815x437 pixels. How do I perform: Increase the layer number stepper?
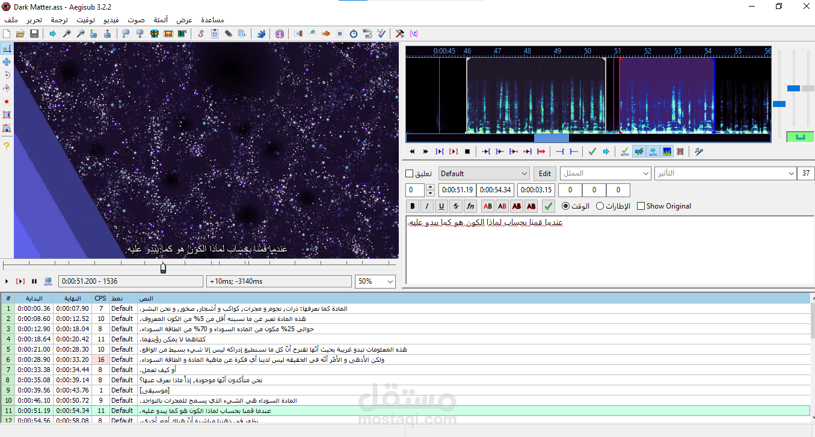[x=430, y=188]
